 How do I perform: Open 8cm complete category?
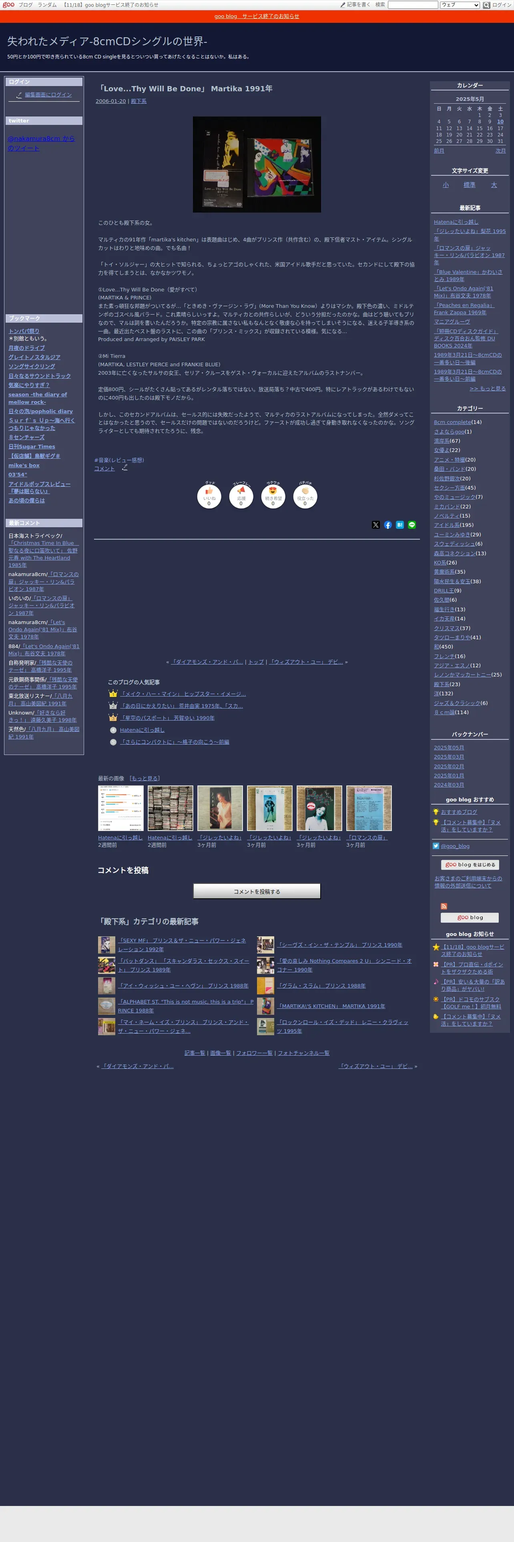pyautogui.click(x=452, y=422)
